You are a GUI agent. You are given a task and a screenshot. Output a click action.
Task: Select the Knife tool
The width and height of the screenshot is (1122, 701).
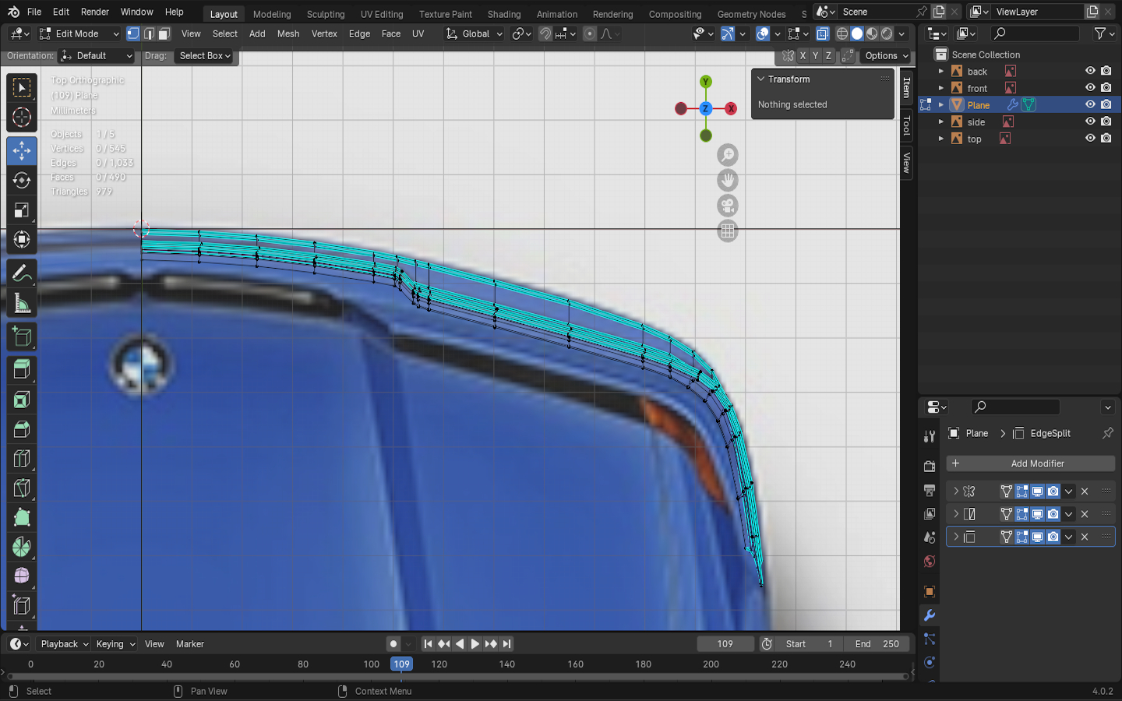pos(22,488)
